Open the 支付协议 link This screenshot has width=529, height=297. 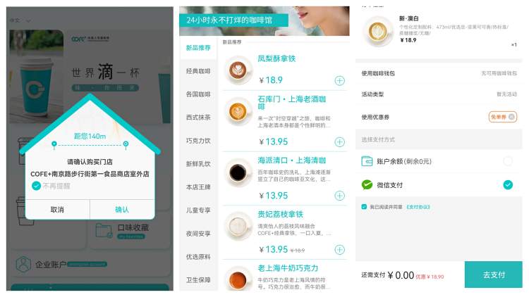coord(418,207)
